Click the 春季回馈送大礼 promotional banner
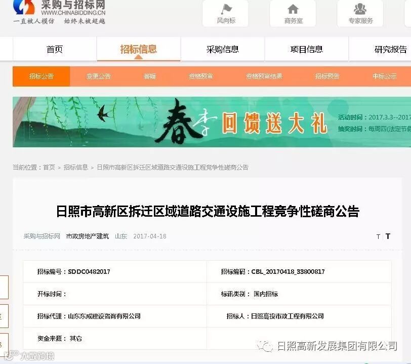Image resolution: width=411 pixels, height=364 pixels. click(212, 122)
